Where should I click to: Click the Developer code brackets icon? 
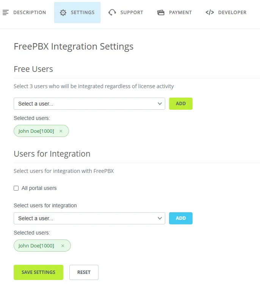(x=210, y=12)
